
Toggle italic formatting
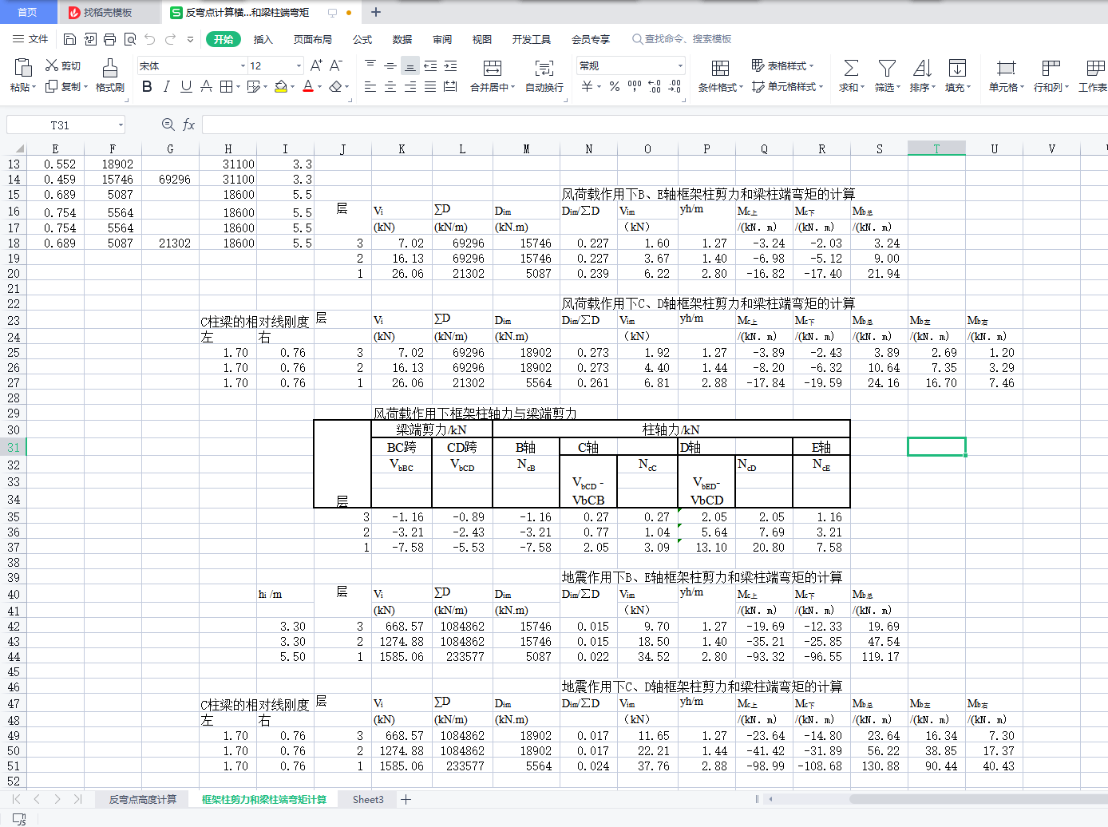click(x=166, y=86)
